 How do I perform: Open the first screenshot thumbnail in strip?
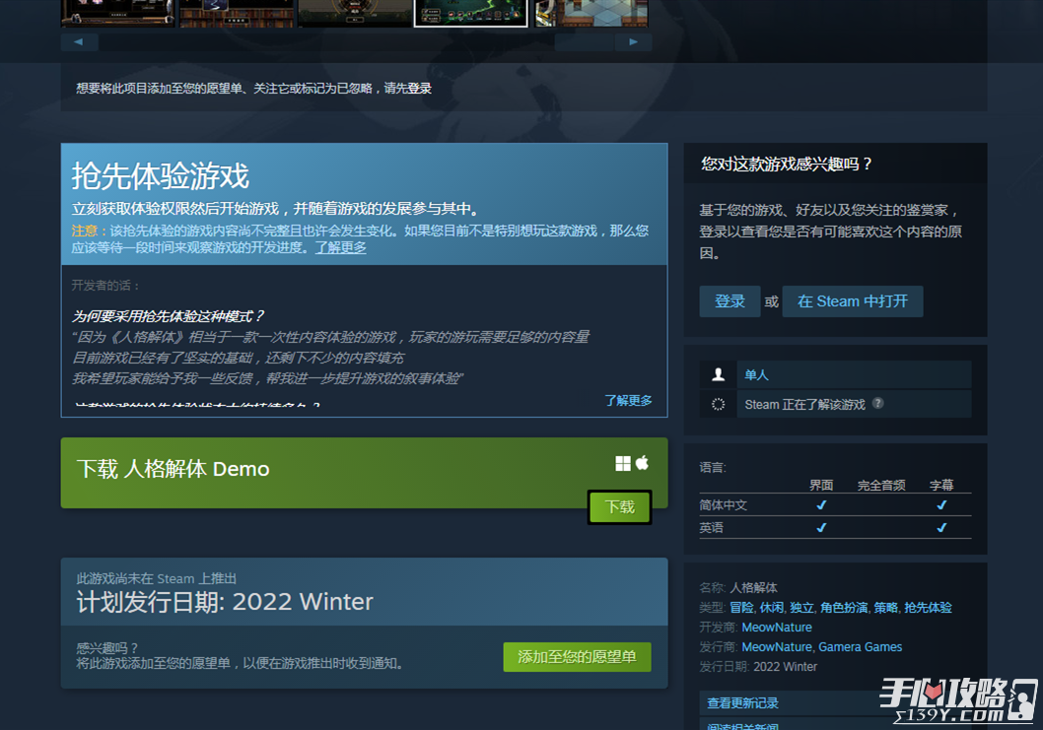[118, 13]
